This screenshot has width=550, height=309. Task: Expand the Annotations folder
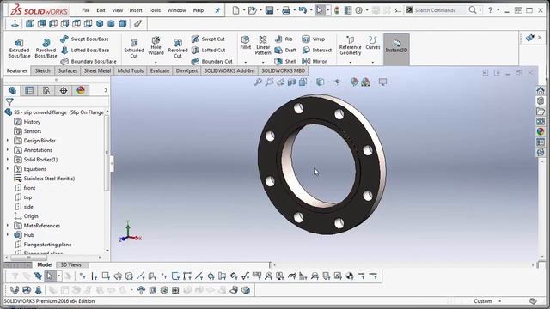(8, 150)
